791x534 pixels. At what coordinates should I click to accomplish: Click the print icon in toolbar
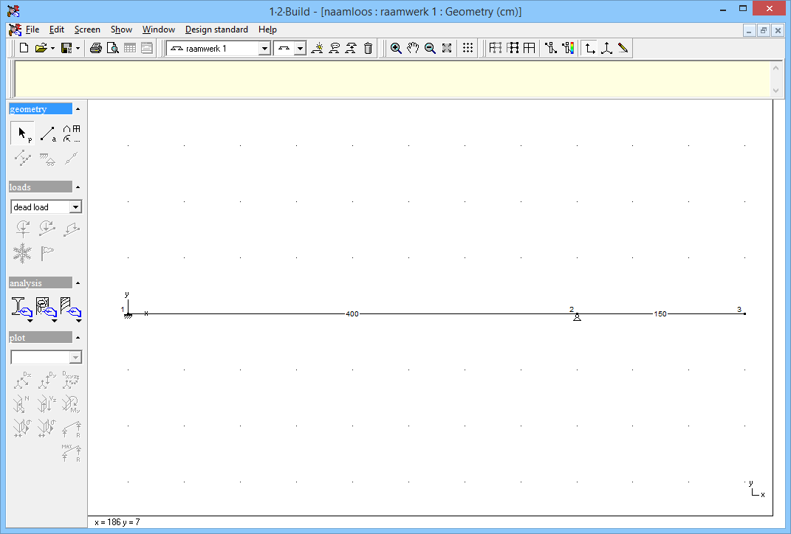pos(95,48)
